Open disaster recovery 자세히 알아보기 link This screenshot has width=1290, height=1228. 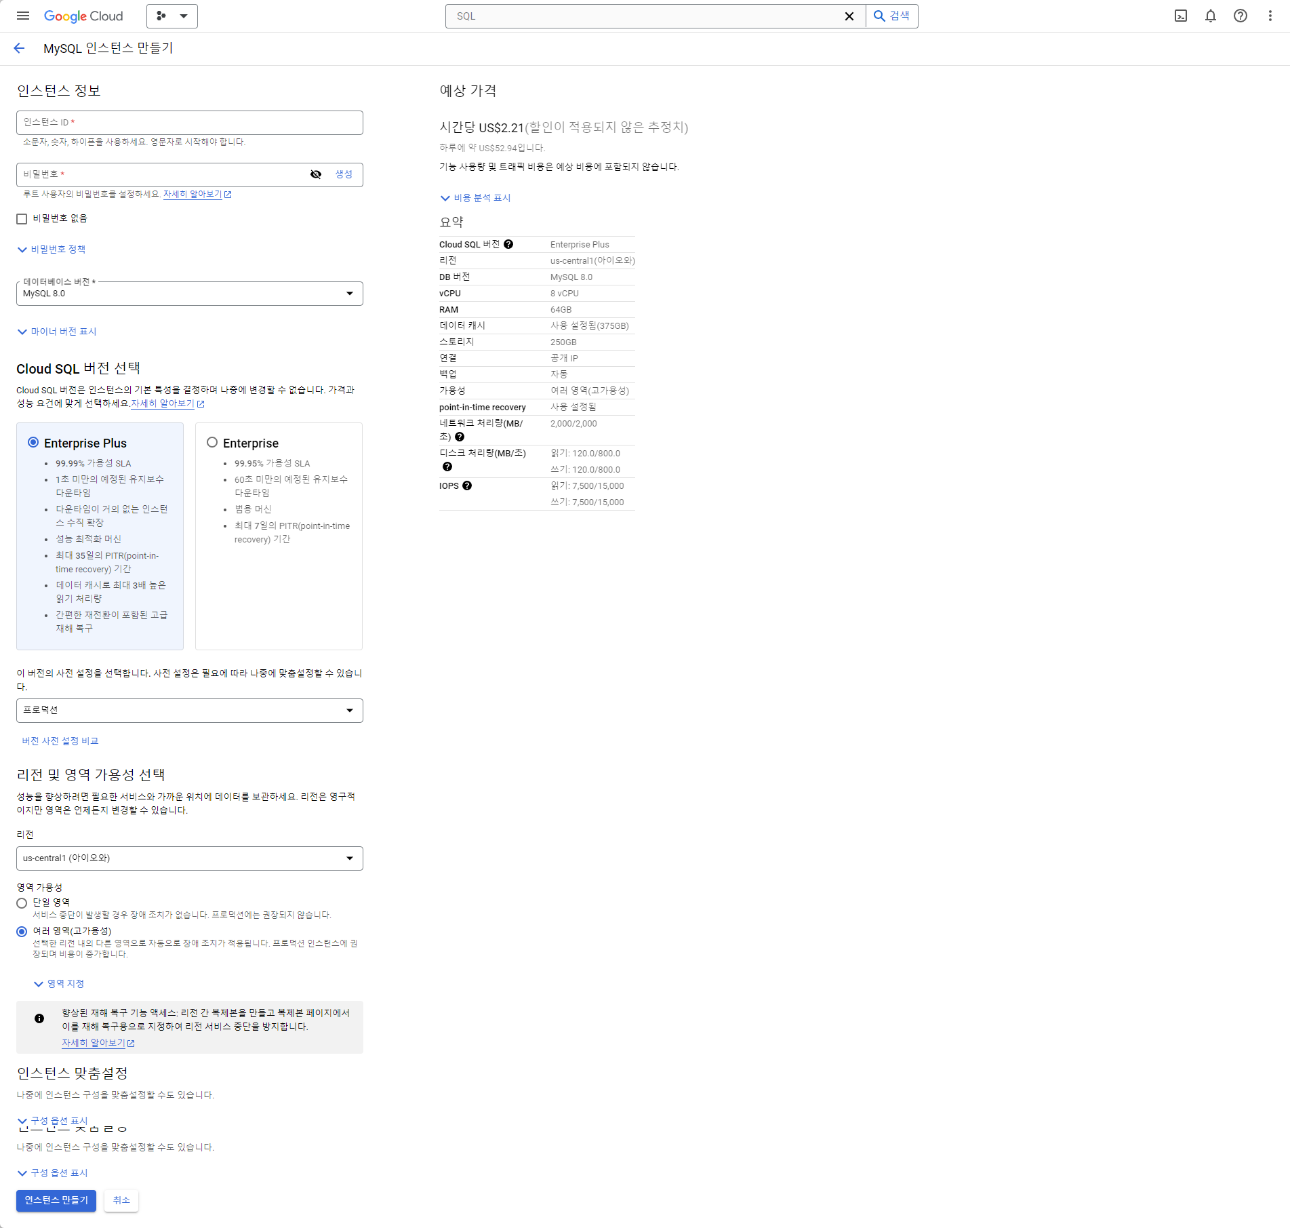pos(94,1043)
